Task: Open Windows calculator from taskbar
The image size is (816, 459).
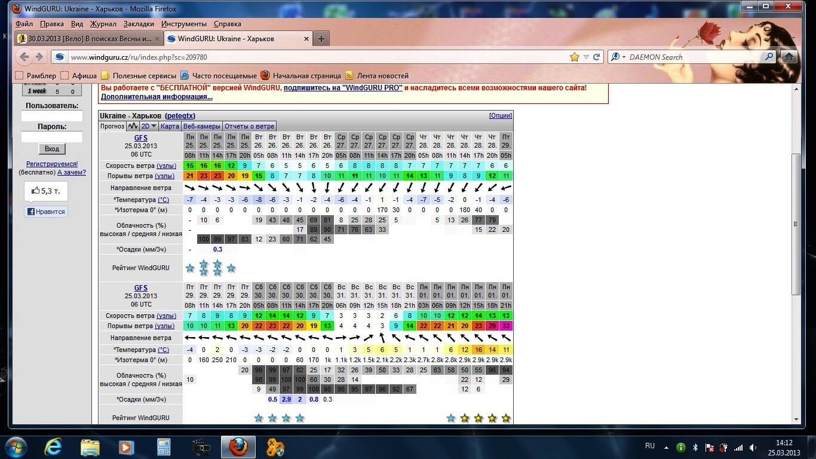Action: coord(164,446)
